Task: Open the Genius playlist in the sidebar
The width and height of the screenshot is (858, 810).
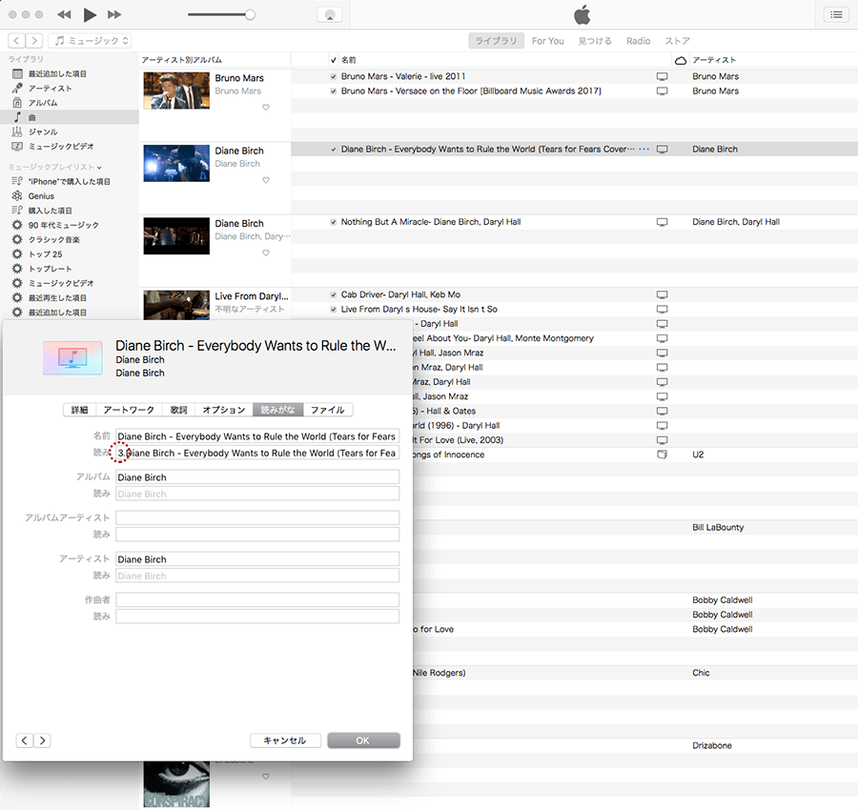Action: point(41,196)
